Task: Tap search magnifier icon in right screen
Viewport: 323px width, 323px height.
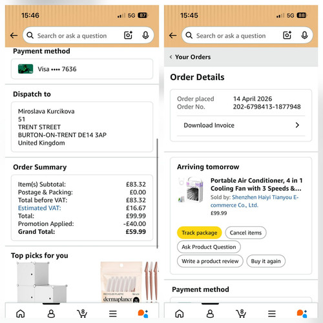Action: 189,36
